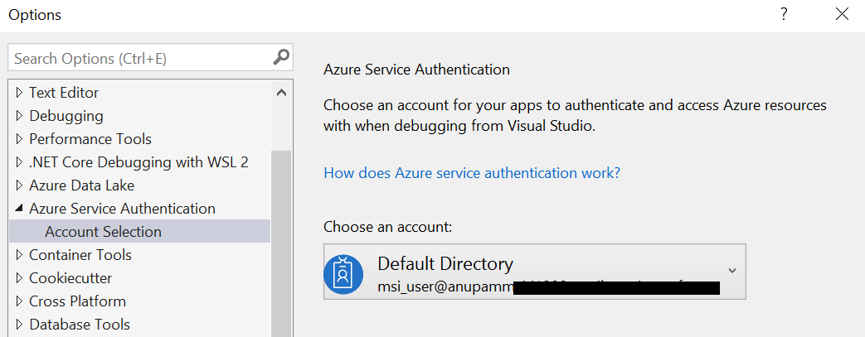Select the Container Tools category
This screenshot has width=865, height=337.
[80, 255]
